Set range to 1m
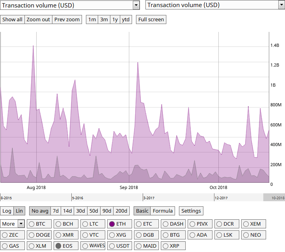The height and width of the screenshot is (252, 285). (92, 19)
